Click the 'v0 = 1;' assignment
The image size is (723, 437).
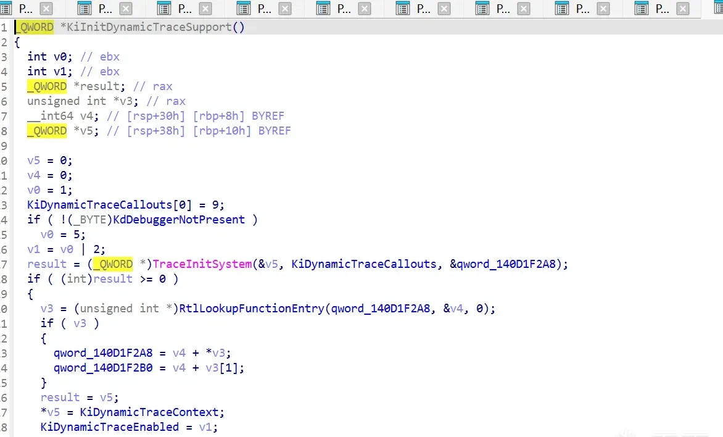click(x=50, y=190)
